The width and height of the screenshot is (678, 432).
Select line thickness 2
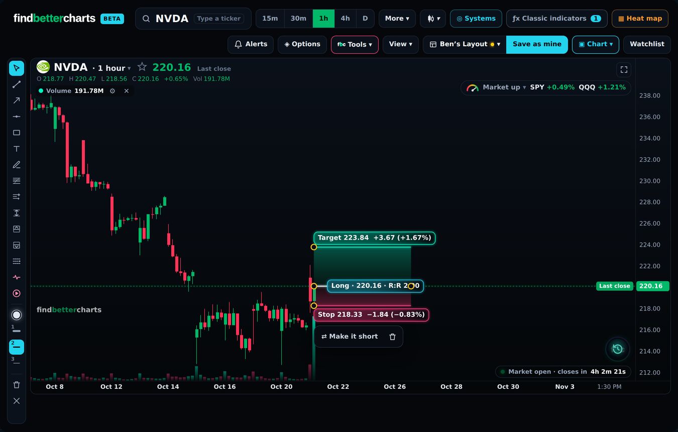(17, 347)
